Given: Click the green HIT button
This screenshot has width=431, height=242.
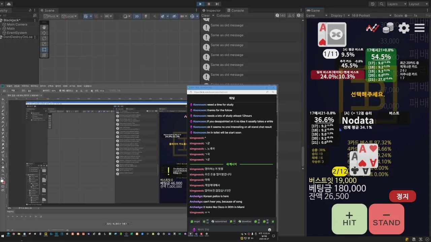Looking at the screenshot, I should pos(349,219).
